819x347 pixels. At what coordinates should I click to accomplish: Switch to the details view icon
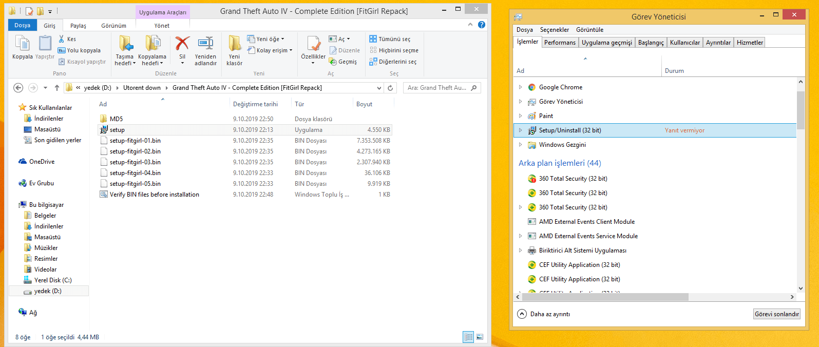click(468, 337)
